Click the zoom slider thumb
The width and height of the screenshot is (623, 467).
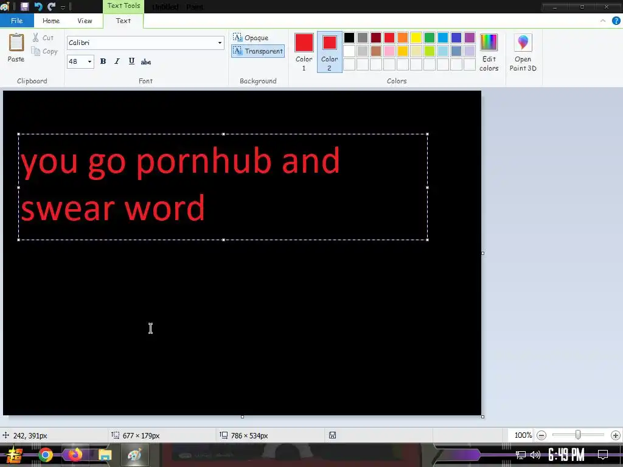pos(578,435)
